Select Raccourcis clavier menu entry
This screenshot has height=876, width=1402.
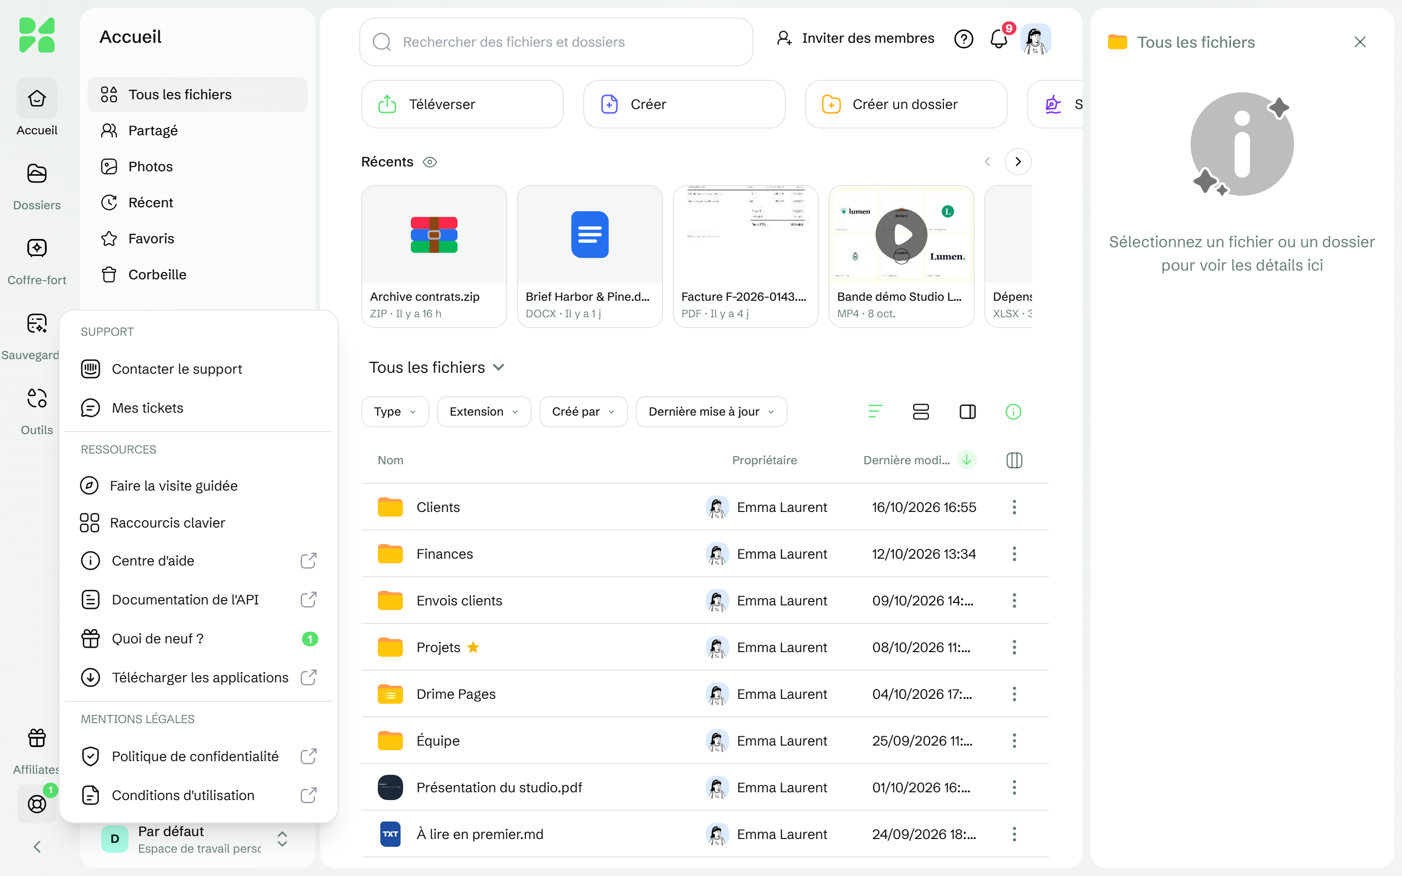click(x=199, y=523)
